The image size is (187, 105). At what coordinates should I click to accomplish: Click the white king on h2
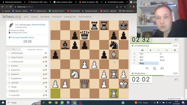click(x=124, y=84)
